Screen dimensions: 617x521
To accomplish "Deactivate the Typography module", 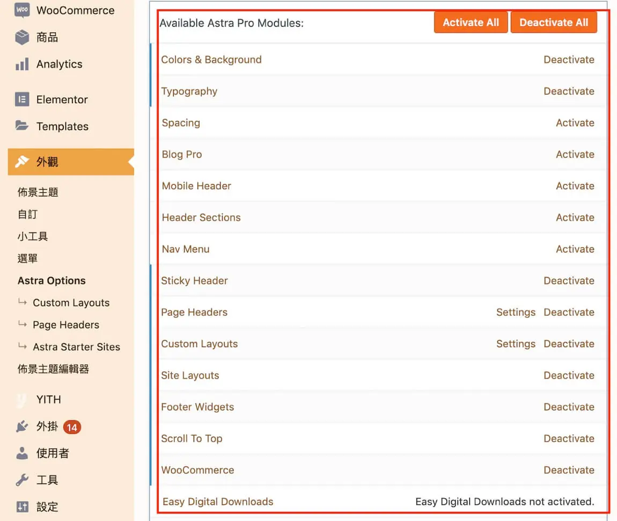I will pos(569,91).
